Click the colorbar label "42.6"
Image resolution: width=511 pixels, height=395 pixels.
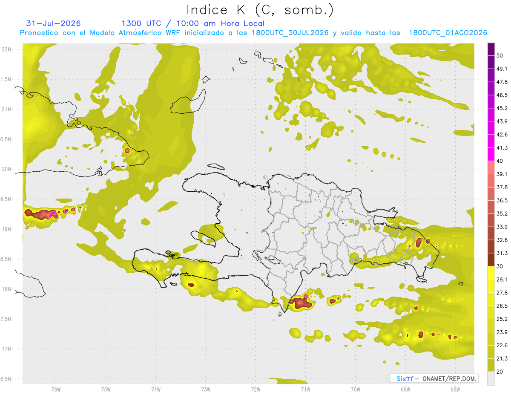tap(502, 135)
